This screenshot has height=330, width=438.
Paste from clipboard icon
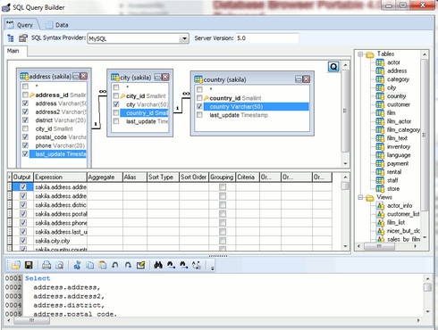click(103, 265)
